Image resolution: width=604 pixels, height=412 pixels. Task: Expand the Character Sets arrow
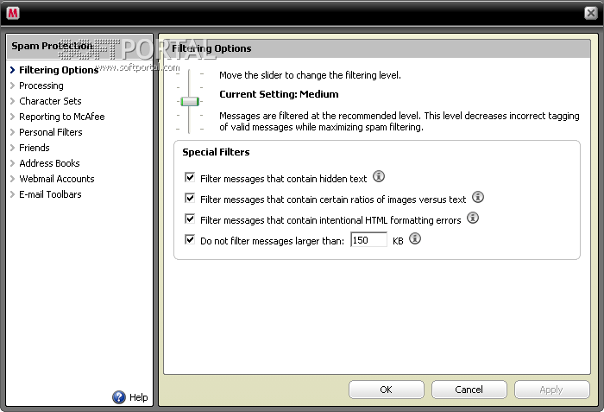click(x=12, y=101)
